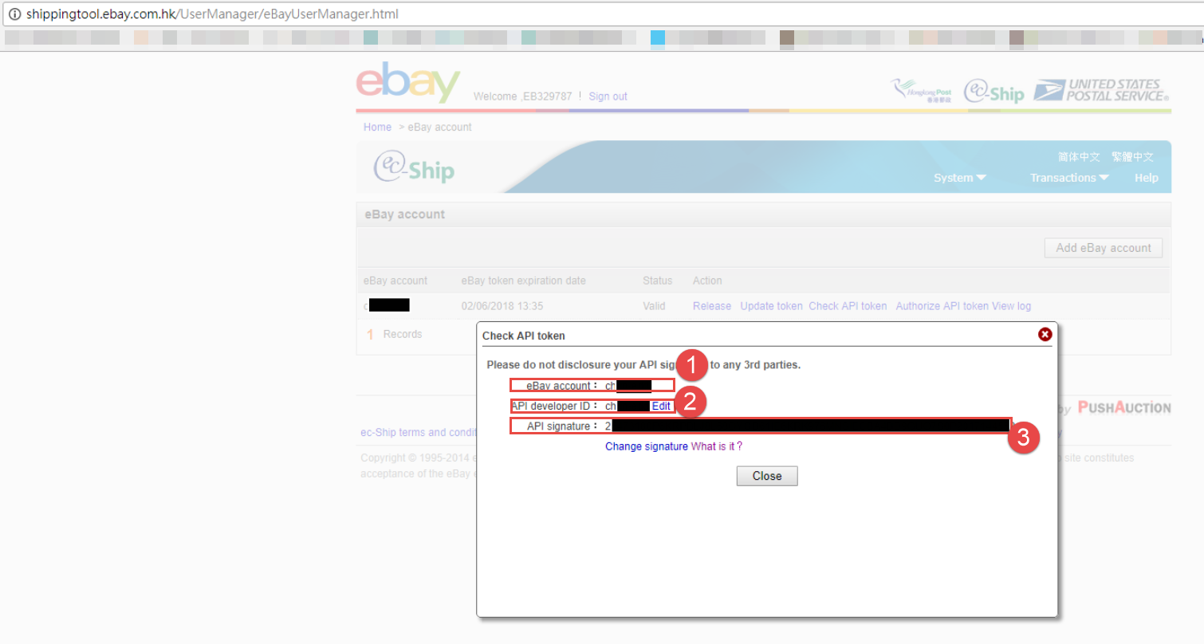The image size is (1204, 644).
Task: Open the Help menu item
Action: [x=1147, y=178]
